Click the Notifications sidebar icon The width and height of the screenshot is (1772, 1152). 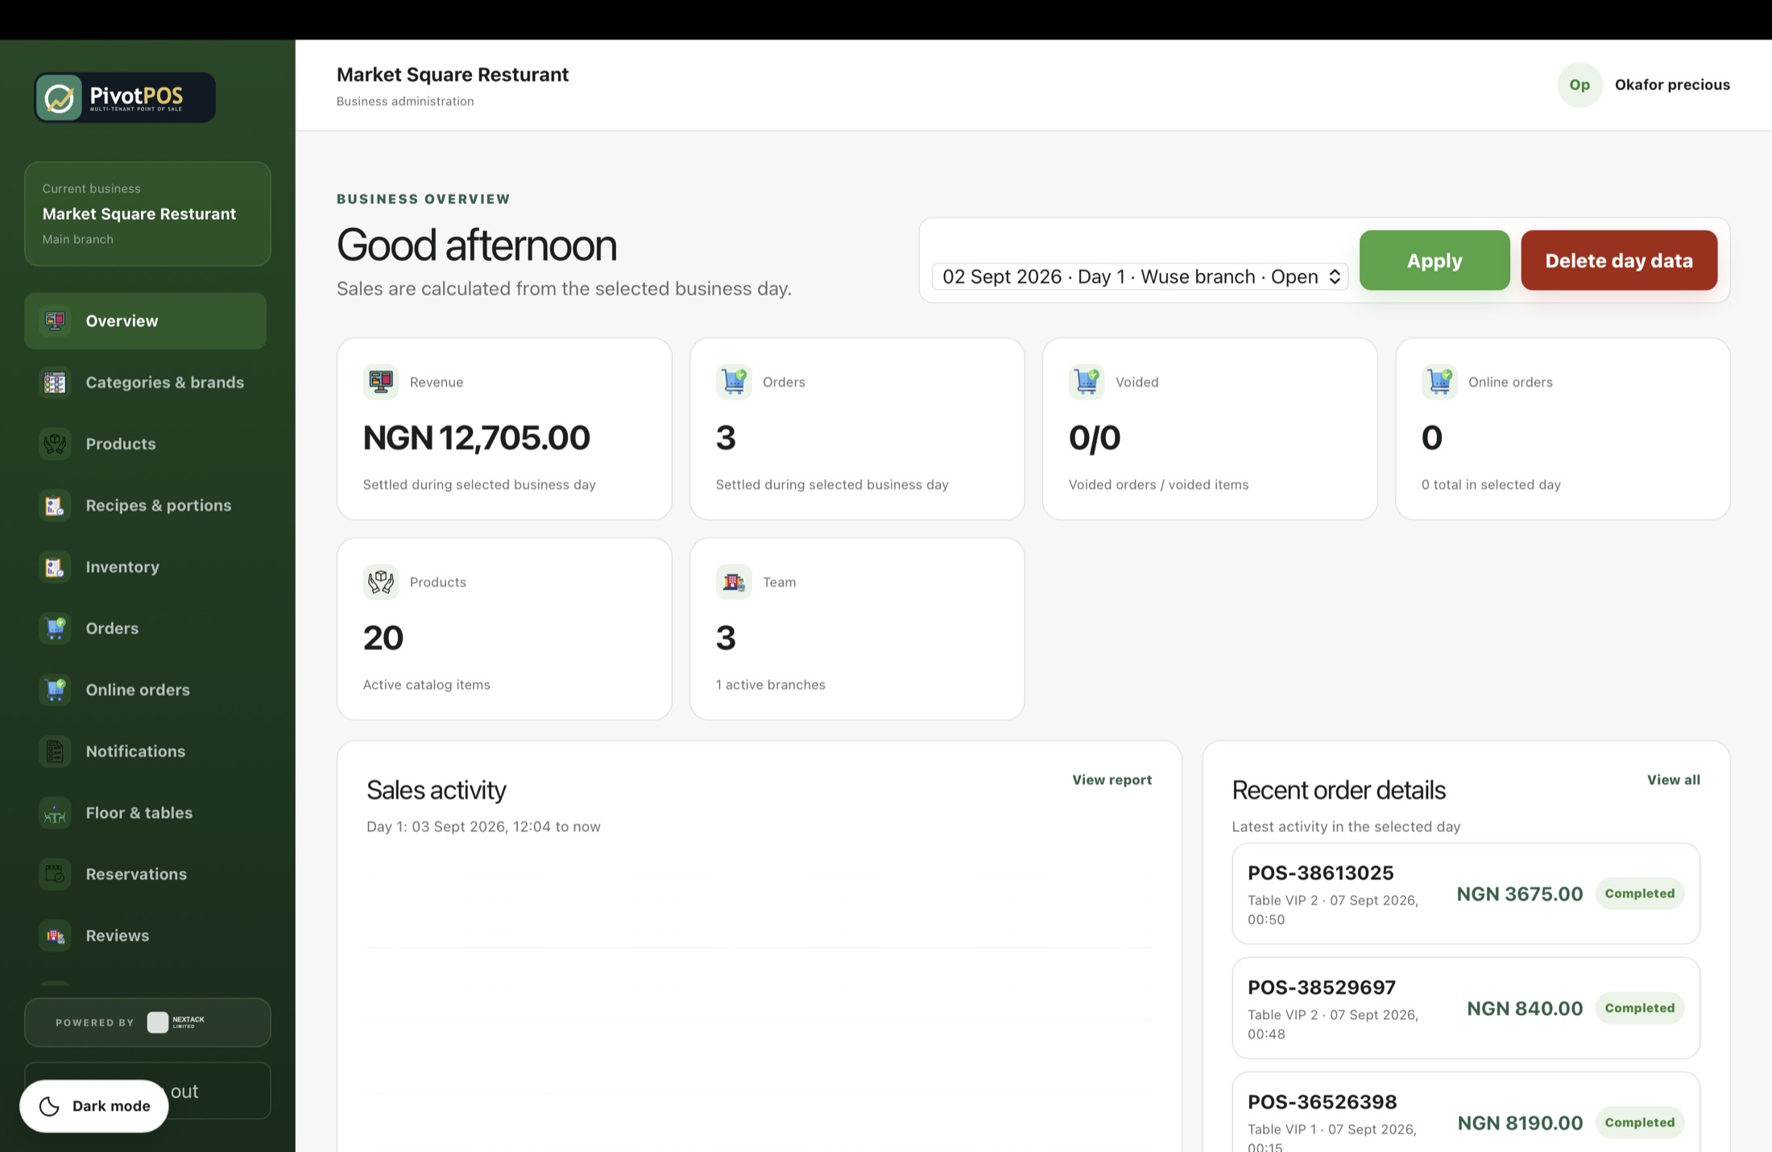tap(55, 752)
